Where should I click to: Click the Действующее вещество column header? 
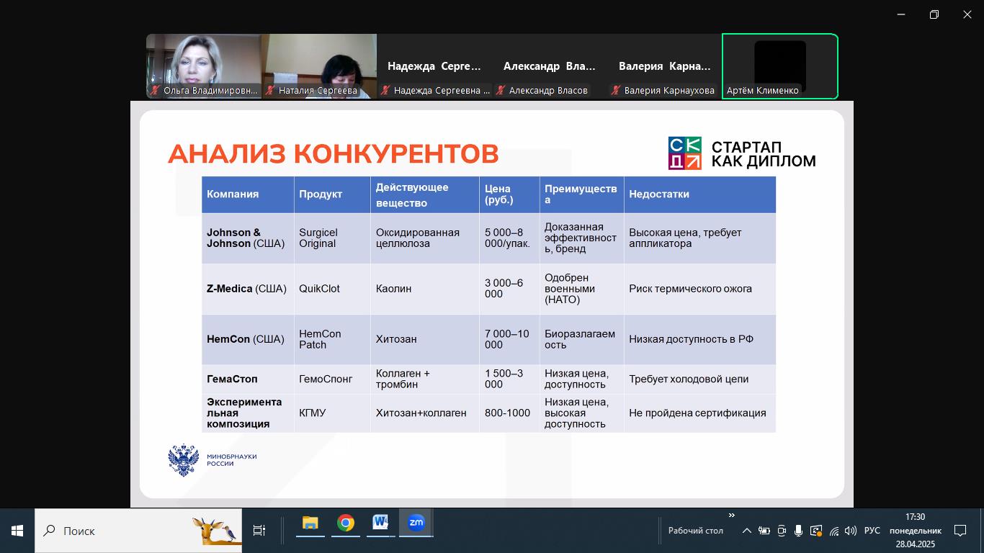(x=425, y=194)
